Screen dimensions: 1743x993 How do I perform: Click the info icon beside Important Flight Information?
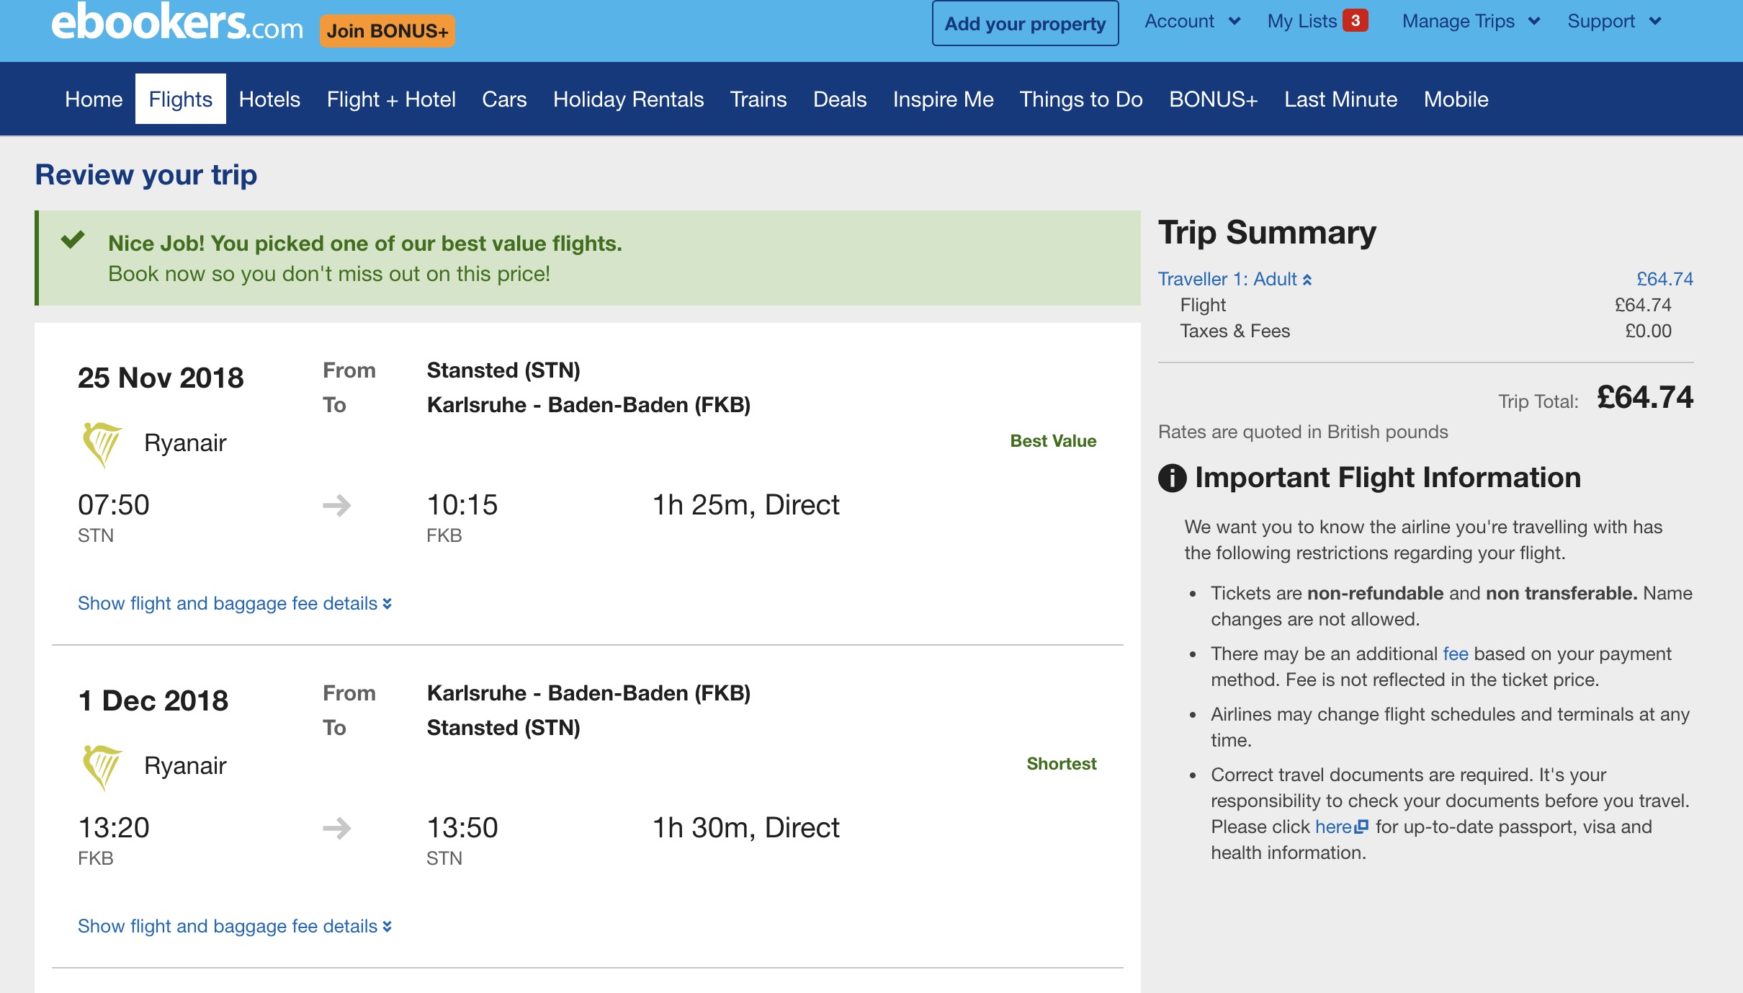click(1173, 477)
